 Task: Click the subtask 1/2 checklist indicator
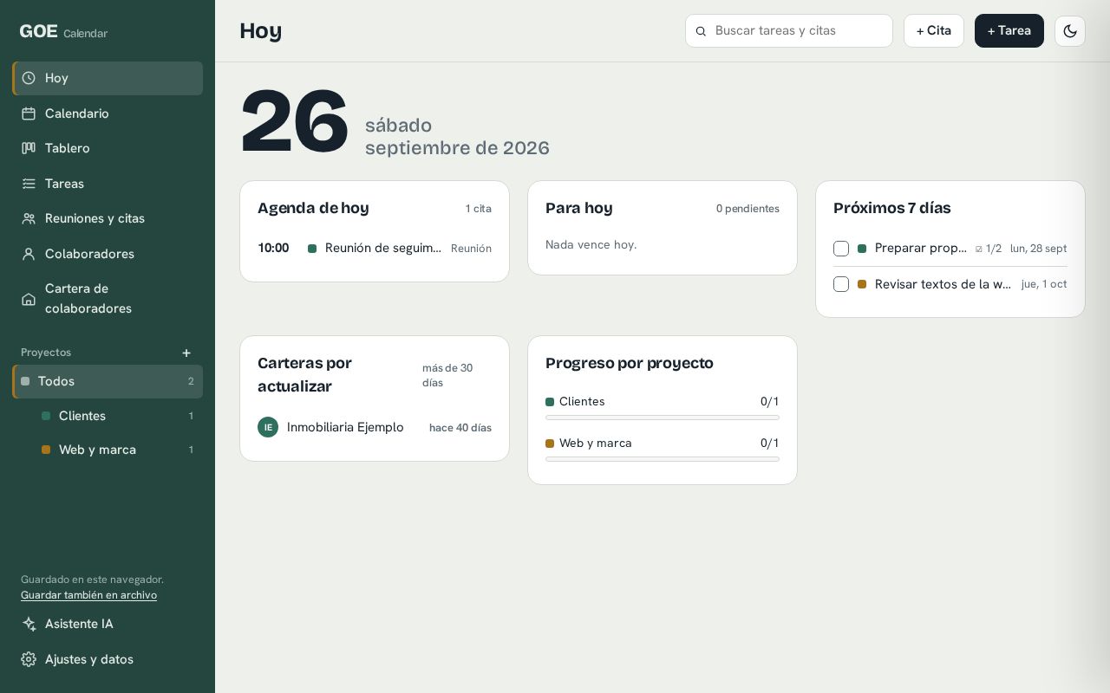pyautogui.click(x=989, y=249)
